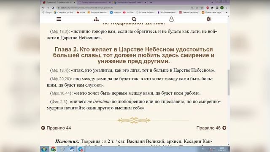Click the 'Глава 2' chapter heading
Viewport: 270px width, 152px height.
(134, 55)
